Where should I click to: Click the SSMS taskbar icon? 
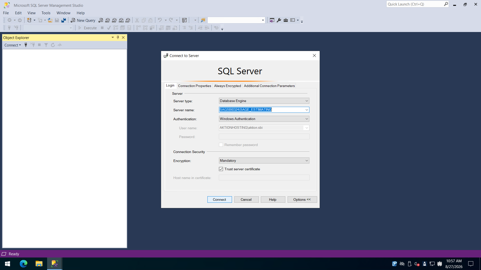(55, 264)
